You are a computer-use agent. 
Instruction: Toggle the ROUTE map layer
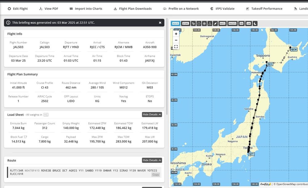(176, 23)
